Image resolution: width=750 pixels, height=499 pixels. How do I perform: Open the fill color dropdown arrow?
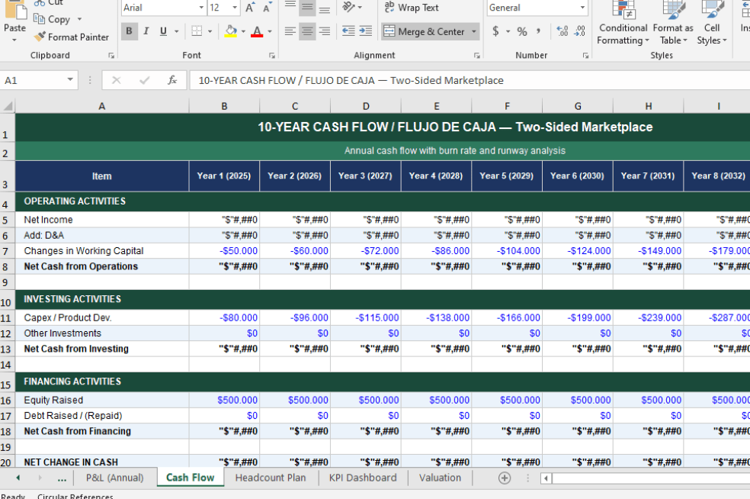(243, 31)
